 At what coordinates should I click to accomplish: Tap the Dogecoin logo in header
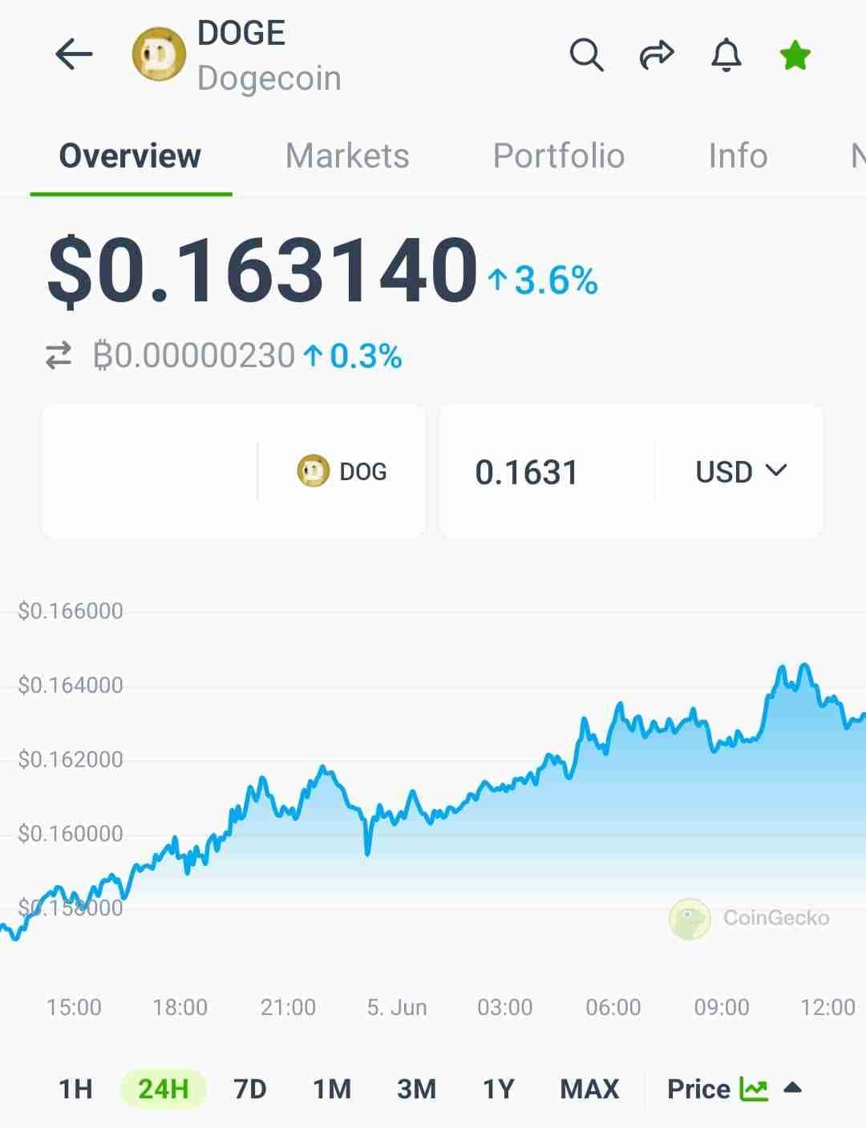coord(159,55)
